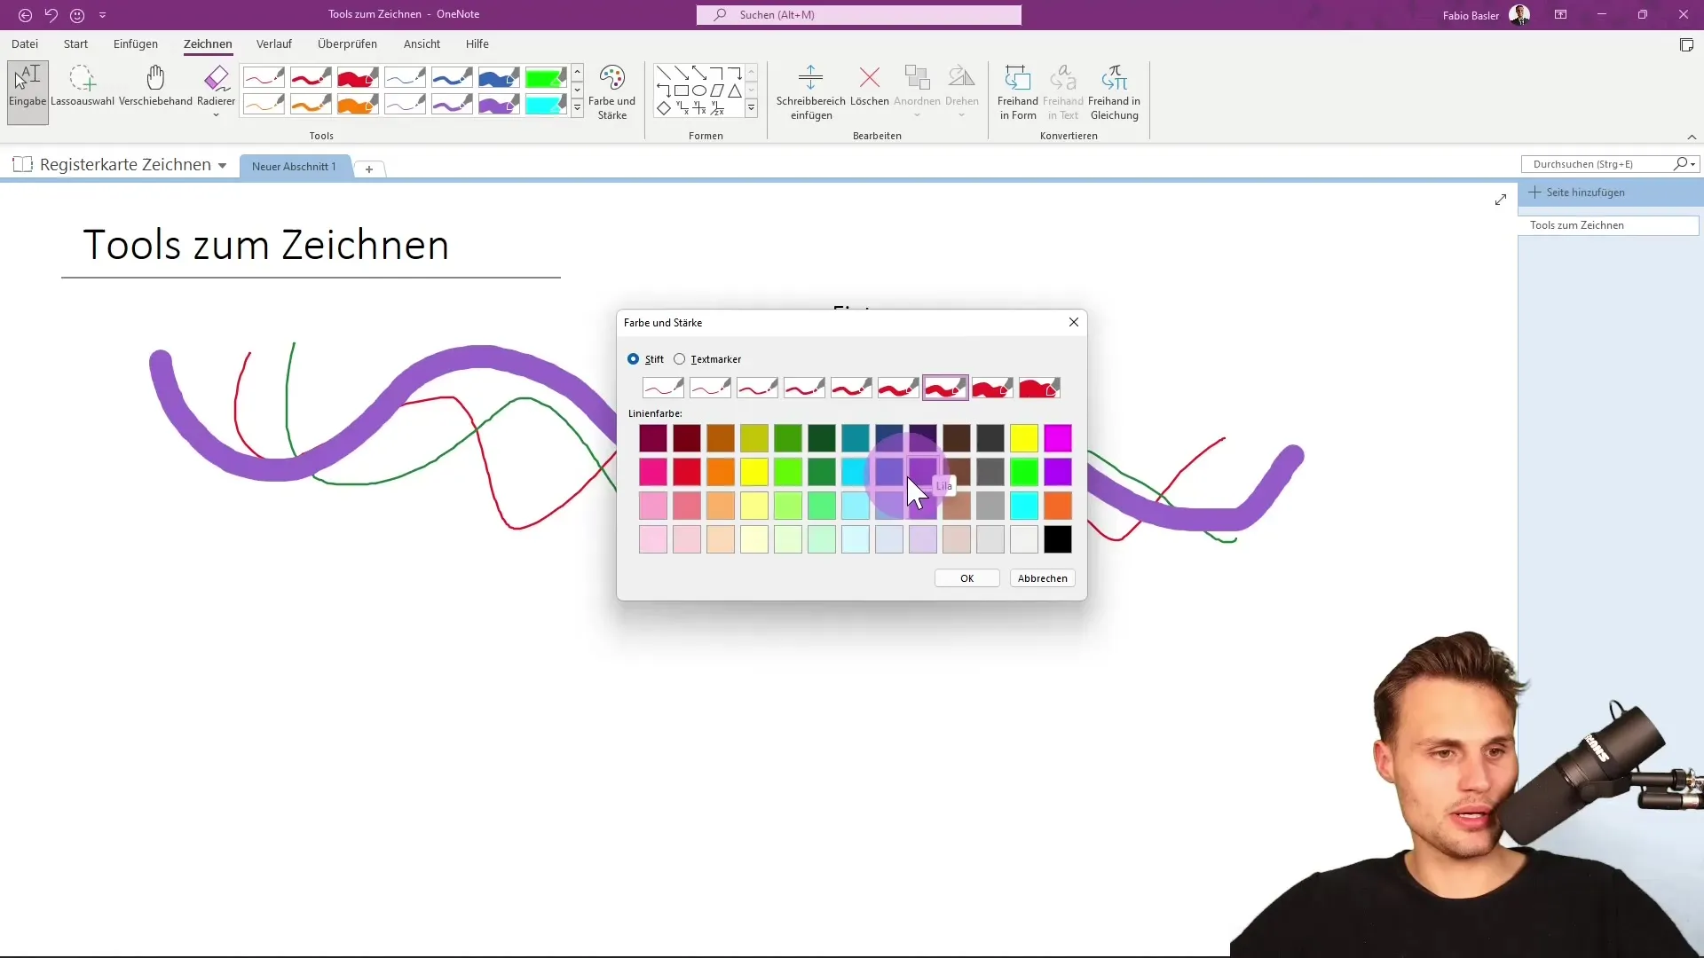1704x958 pixels.
Task: Select the Neuer Abschnitt 1 section tab
Action: coord(294,167)
